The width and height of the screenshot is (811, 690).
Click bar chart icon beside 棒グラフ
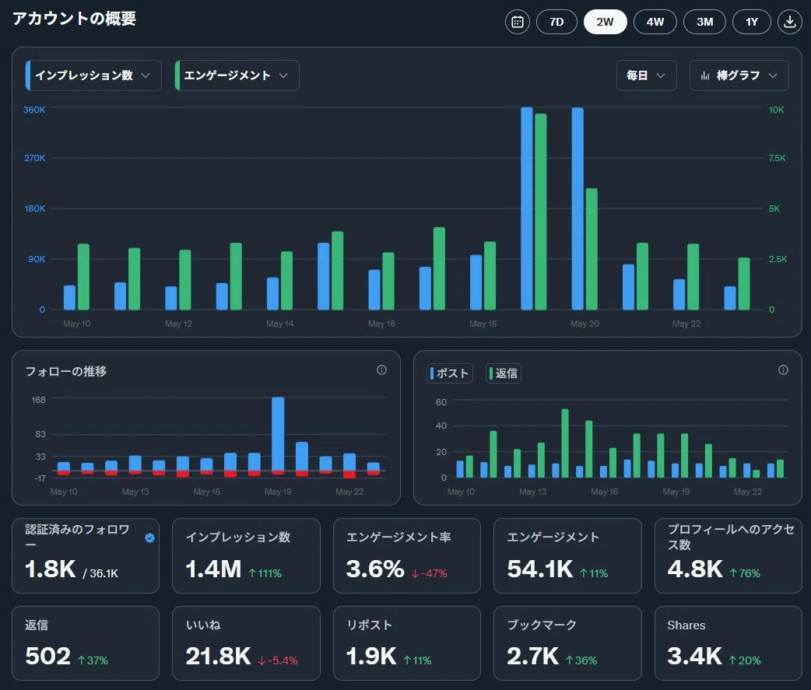point(705,75)
